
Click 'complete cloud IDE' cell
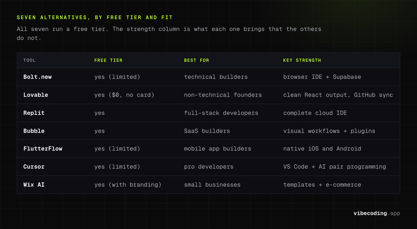click(315, 113)
